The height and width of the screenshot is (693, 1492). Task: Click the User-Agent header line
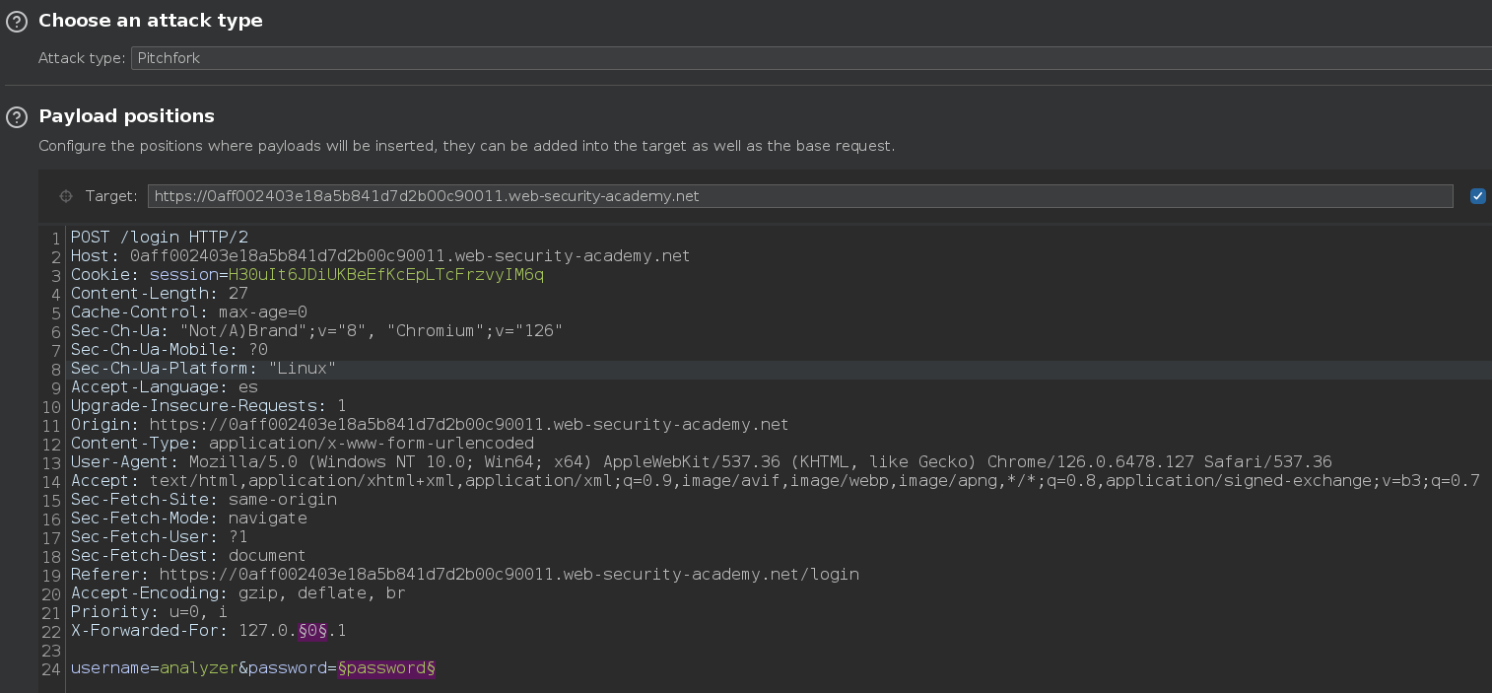point(700,462)
